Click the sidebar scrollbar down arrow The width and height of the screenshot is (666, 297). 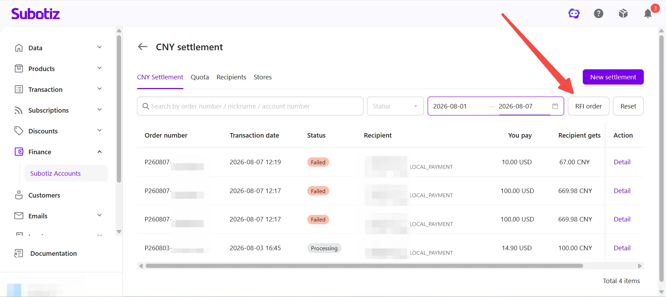[x=119, y=232]
